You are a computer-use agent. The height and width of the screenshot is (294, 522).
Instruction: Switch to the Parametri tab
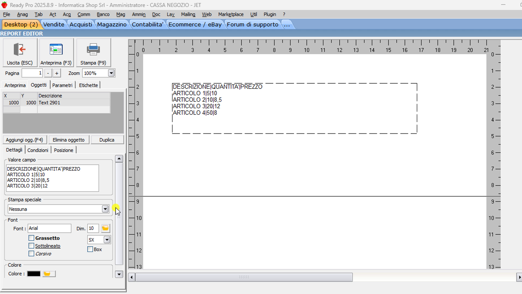coord(62,85)
